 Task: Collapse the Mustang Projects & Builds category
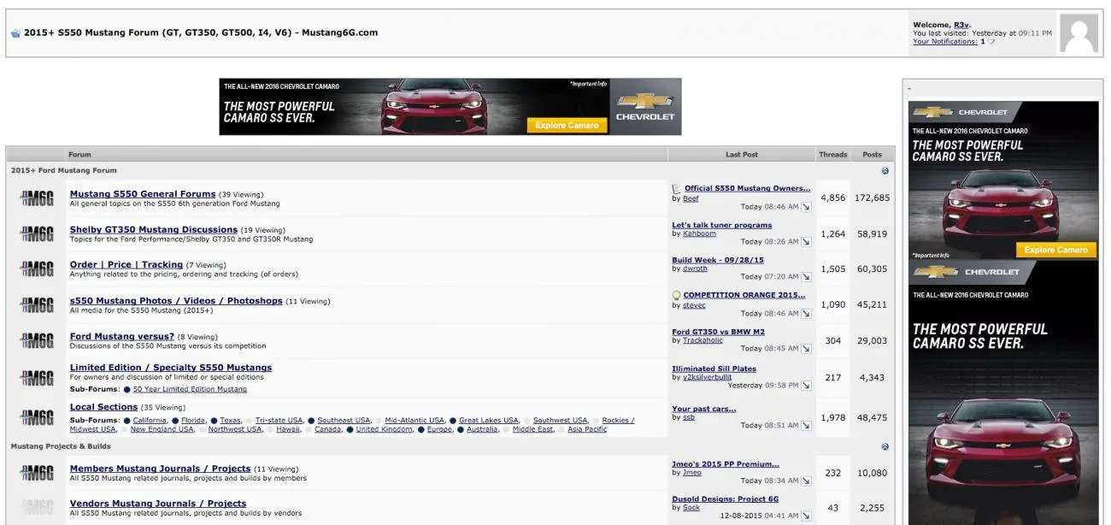pyautogui.click(x=885, y=446)
